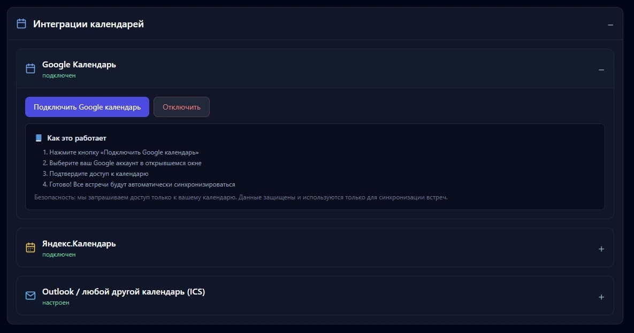This screenshot has height=333, width=634.
Task: Click the Интеграции календарей heading text
Action: tap(88, 24)
